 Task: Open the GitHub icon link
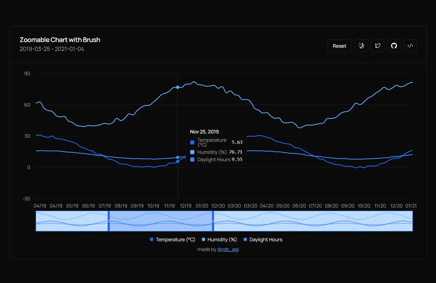click(394, 46)
